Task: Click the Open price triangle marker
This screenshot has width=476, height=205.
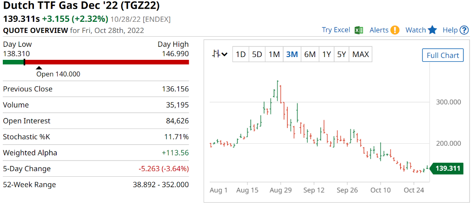Action: coord(39,68)
